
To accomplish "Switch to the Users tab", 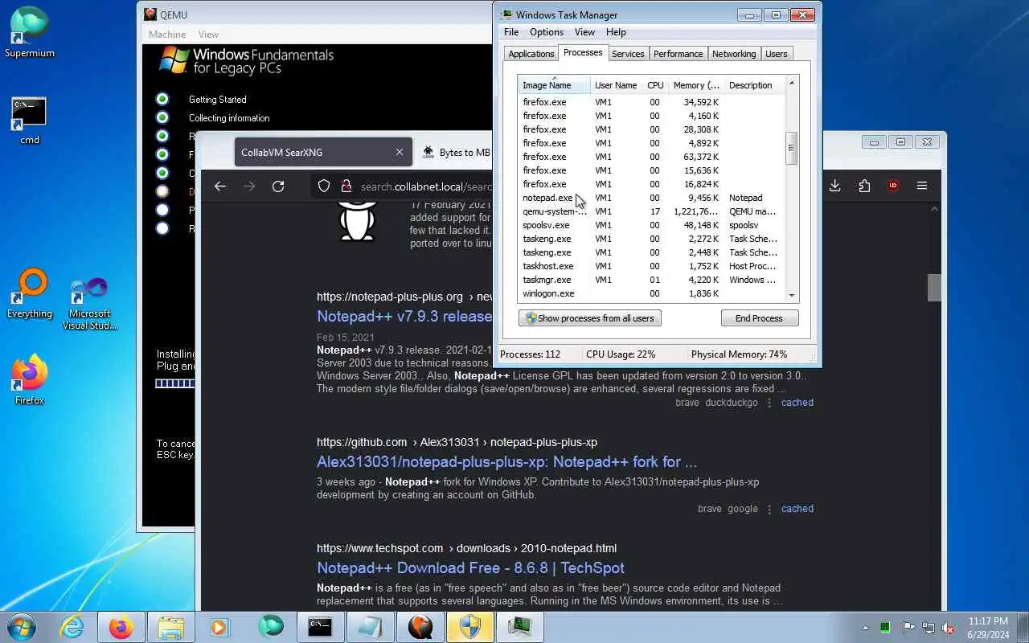I will coord(777,54).
